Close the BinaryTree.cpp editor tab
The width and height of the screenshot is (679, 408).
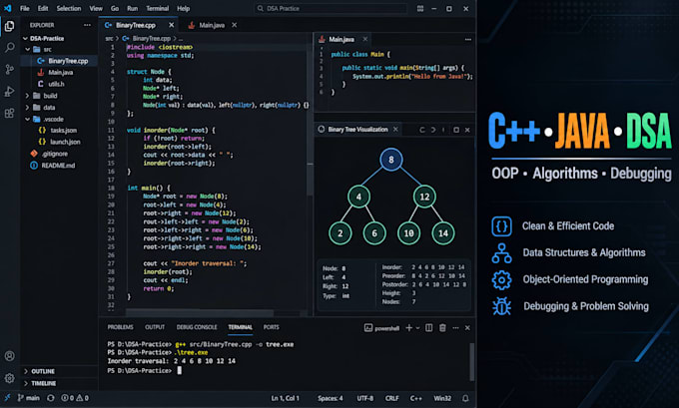coord(172,25)
